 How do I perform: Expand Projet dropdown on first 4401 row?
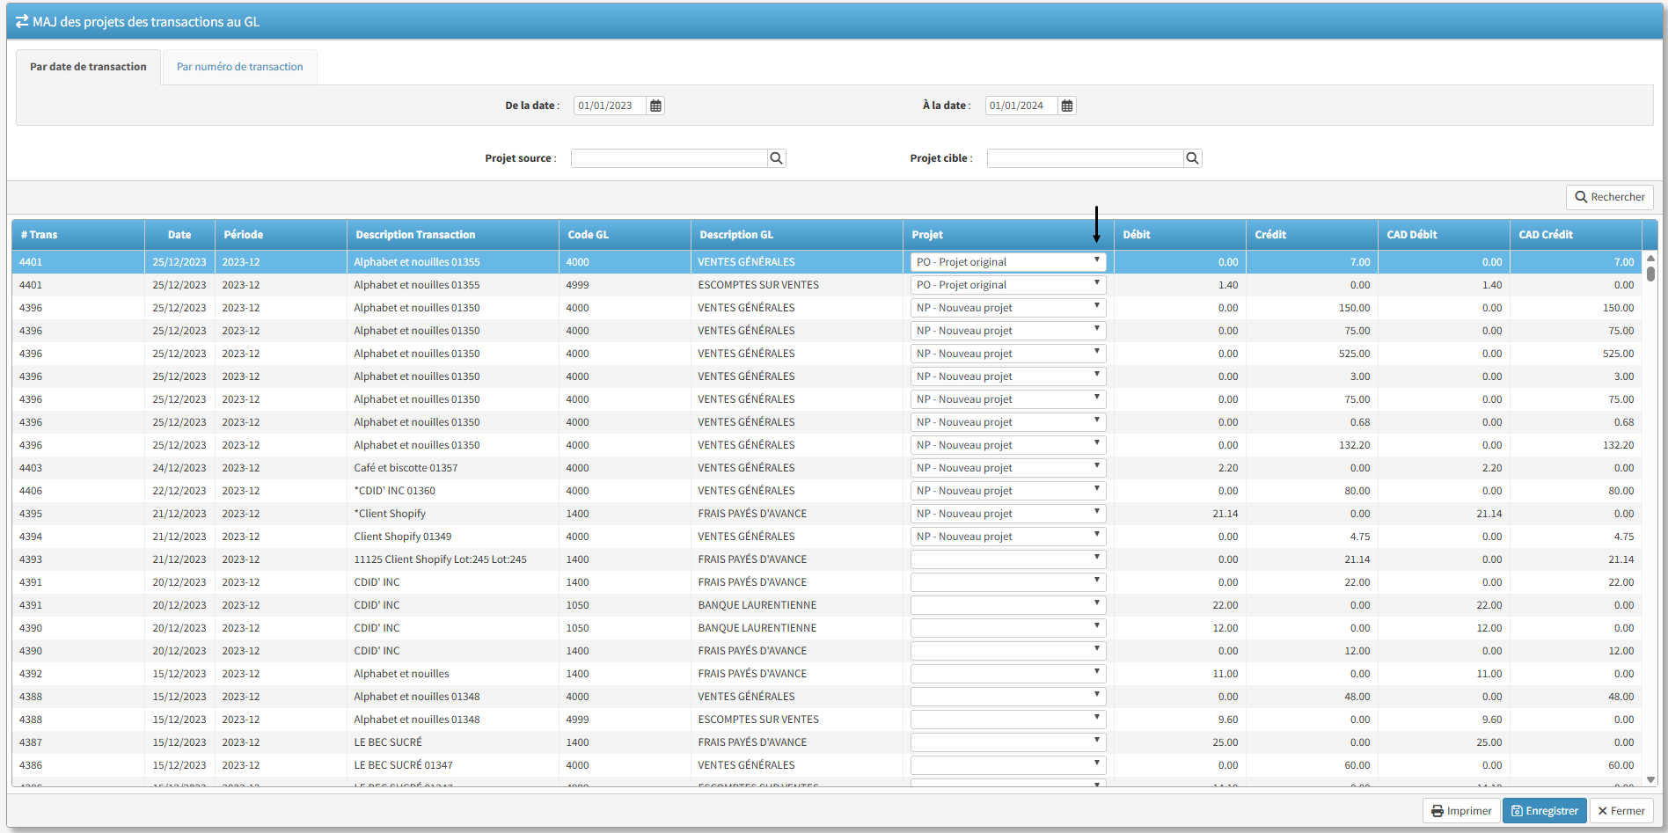coord(1007,262)
